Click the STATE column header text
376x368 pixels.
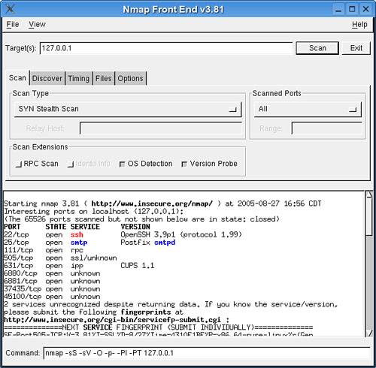click(x=56, y=227)
